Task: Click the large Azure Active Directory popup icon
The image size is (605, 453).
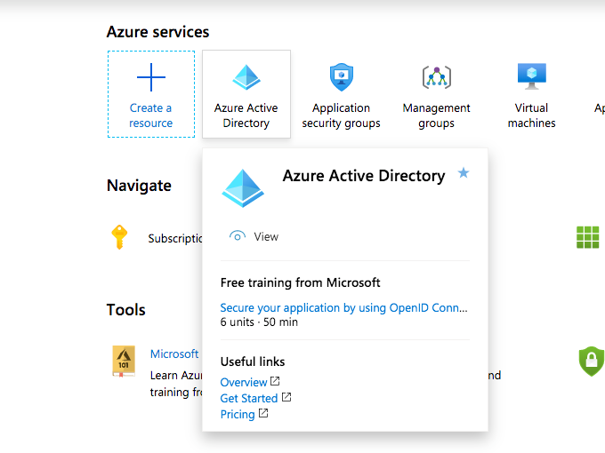Action: 243,188
